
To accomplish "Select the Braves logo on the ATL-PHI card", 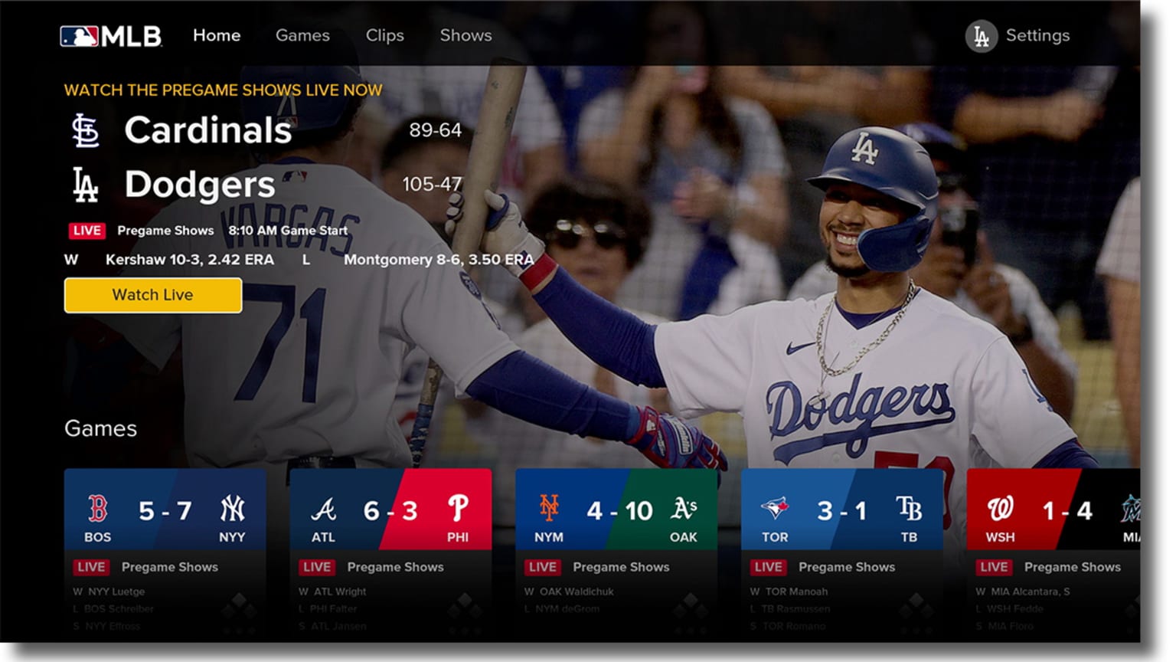I will pyautogui.click(x=324, y=510).
